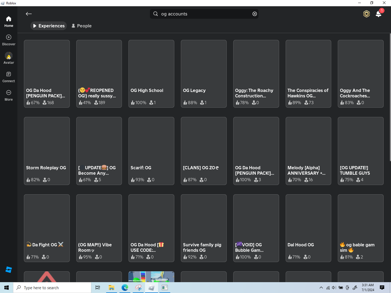Screen dimensions: 391x293
Task: Click the 'Storm Roleplay OG' title text
Action: (x=46, y=168)
